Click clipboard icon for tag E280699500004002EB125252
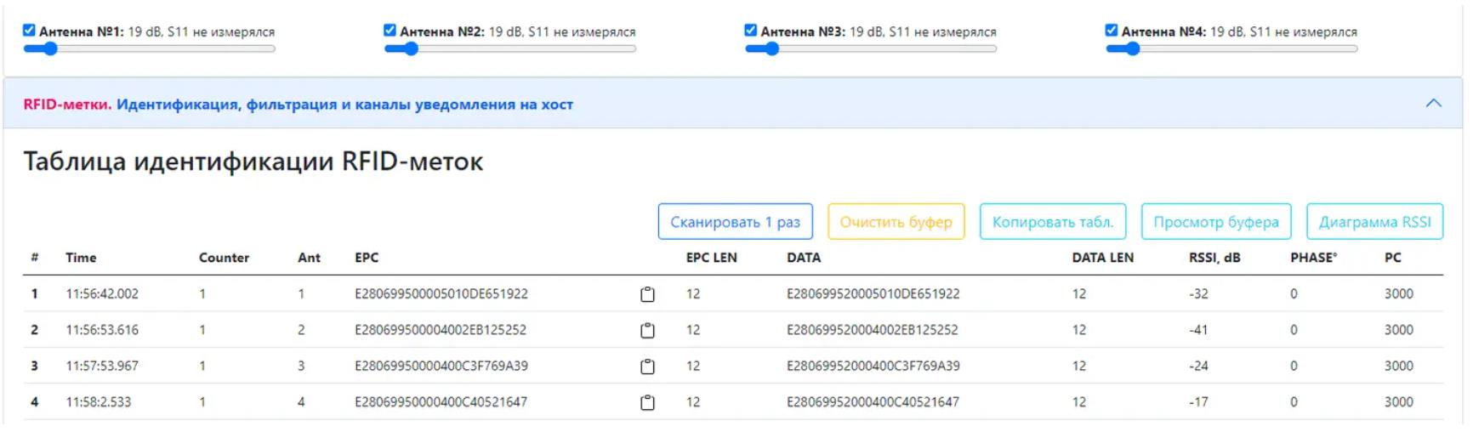Screen dimensions: 1473x432 647,330
